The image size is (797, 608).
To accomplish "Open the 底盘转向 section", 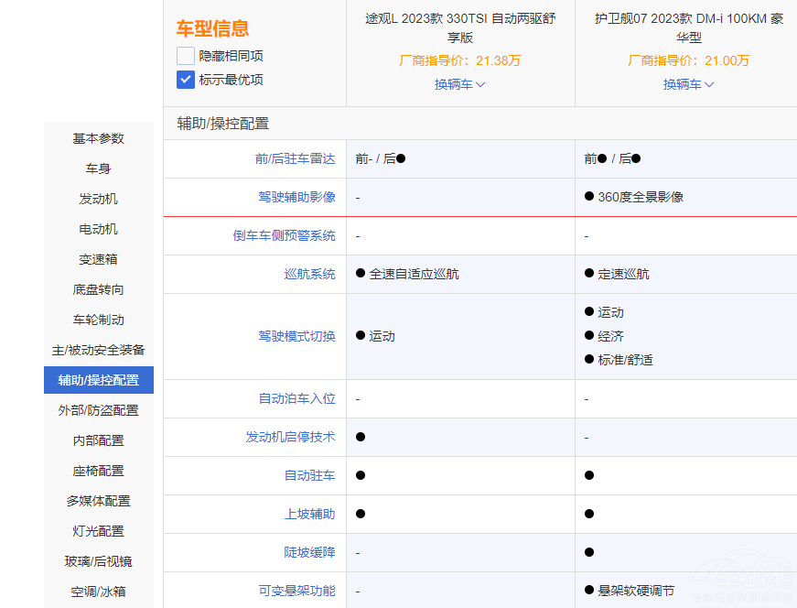I will (98, 289).
